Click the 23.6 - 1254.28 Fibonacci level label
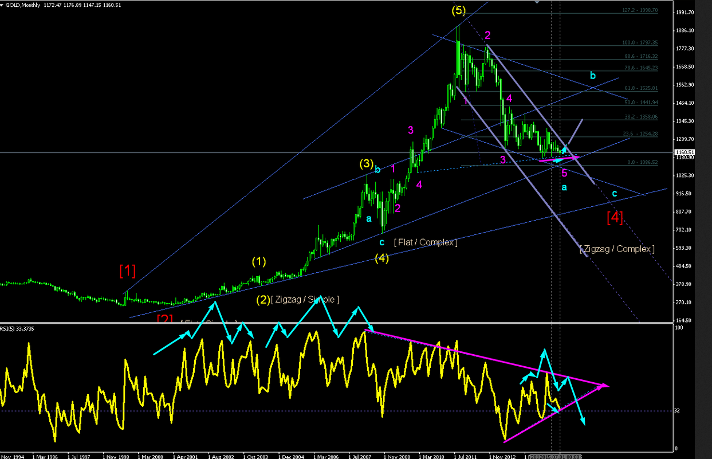This screenshot has height=459, width=712. (640, 134)
